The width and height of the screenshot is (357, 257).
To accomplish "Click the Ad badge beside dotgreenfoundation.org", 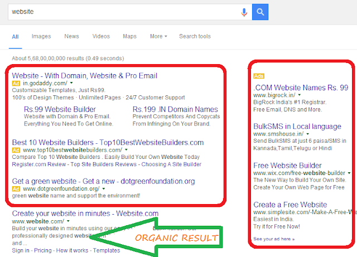I will click(x=16, y=189).
